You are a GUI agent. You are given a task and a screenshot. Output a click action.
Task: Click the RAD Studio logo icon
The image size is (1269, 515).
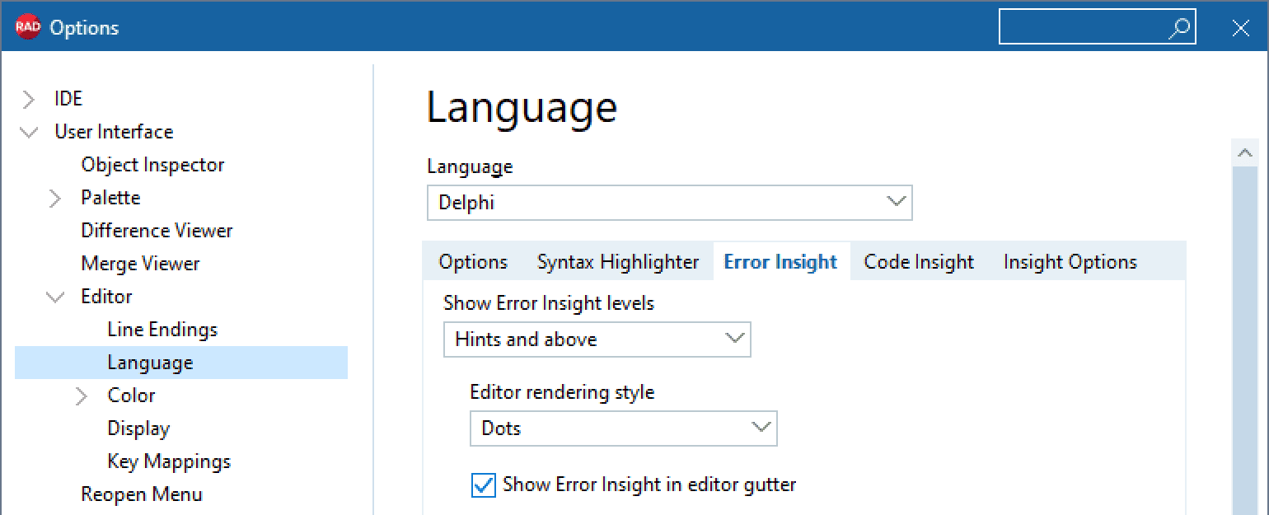tap(28, 27)
